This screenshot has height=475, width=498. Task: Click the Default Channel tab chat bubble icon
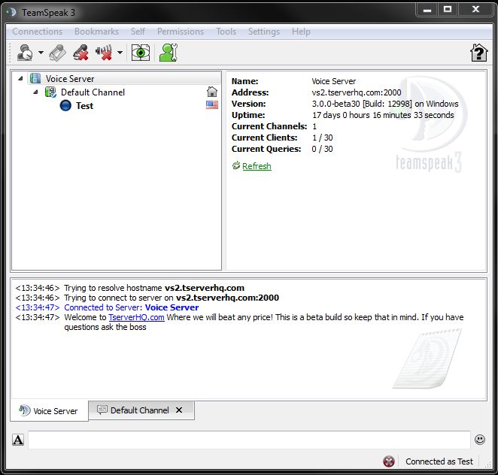[x=102, y=410]
